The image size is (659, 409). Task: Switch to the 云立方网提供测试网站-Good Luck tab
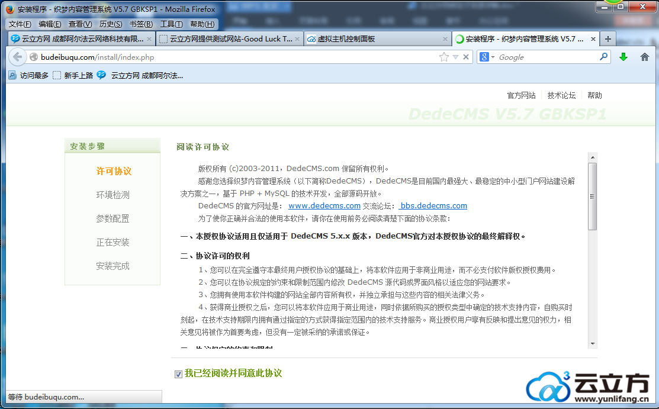click(230, 39)
